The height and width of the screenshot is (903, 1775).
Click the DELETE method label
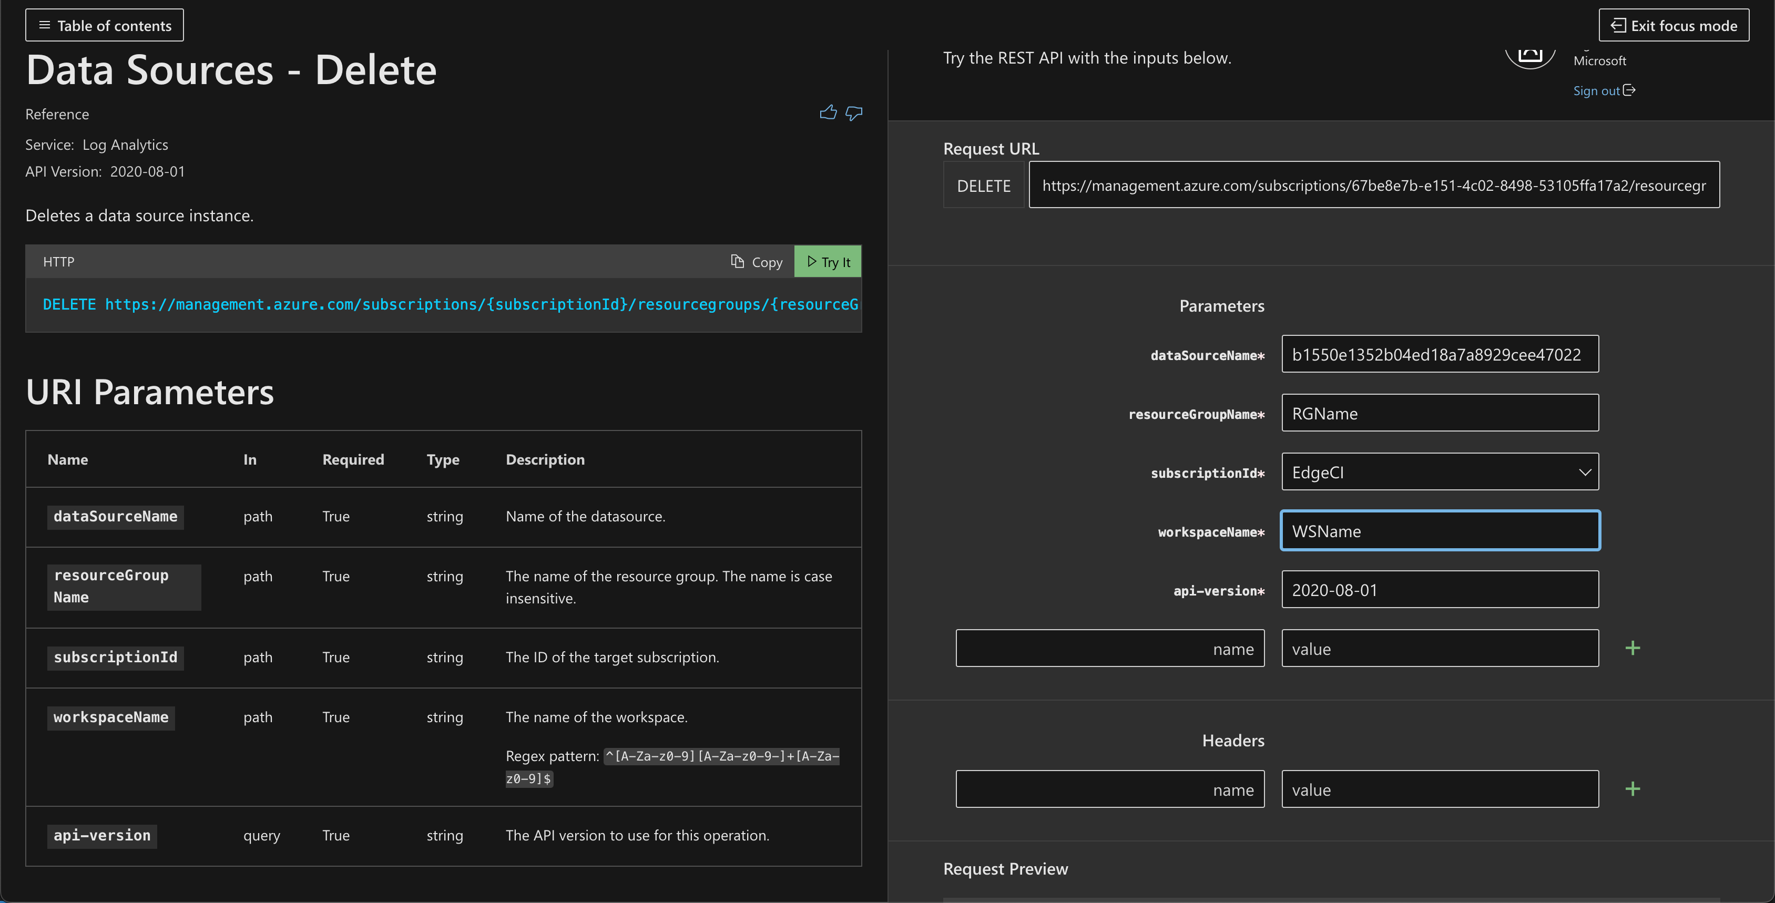coord(983,186)
